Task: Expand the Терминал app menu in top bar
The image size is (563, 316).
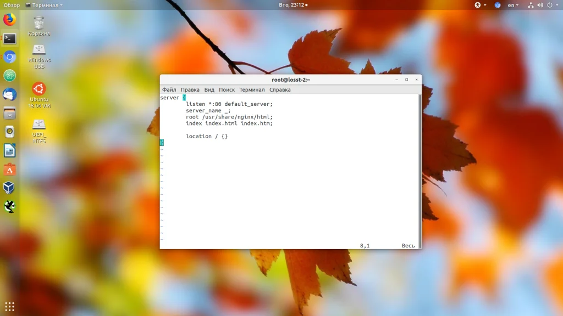Action: click(44, 5)
